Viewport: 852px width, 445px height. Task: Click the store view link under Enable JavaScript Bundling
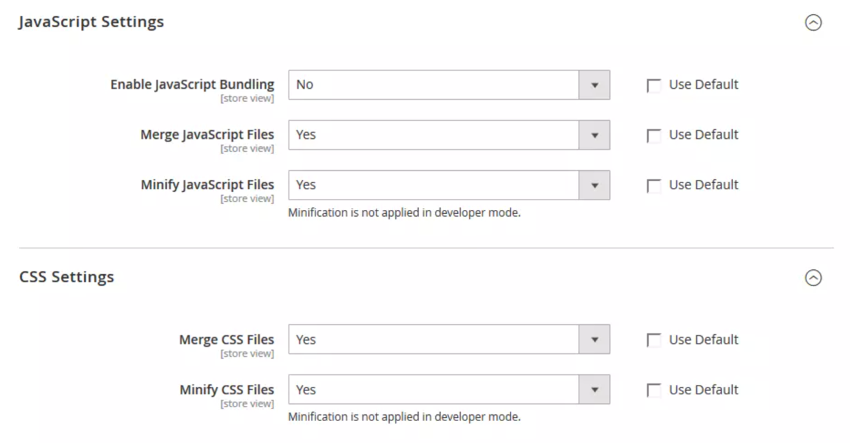248,98
